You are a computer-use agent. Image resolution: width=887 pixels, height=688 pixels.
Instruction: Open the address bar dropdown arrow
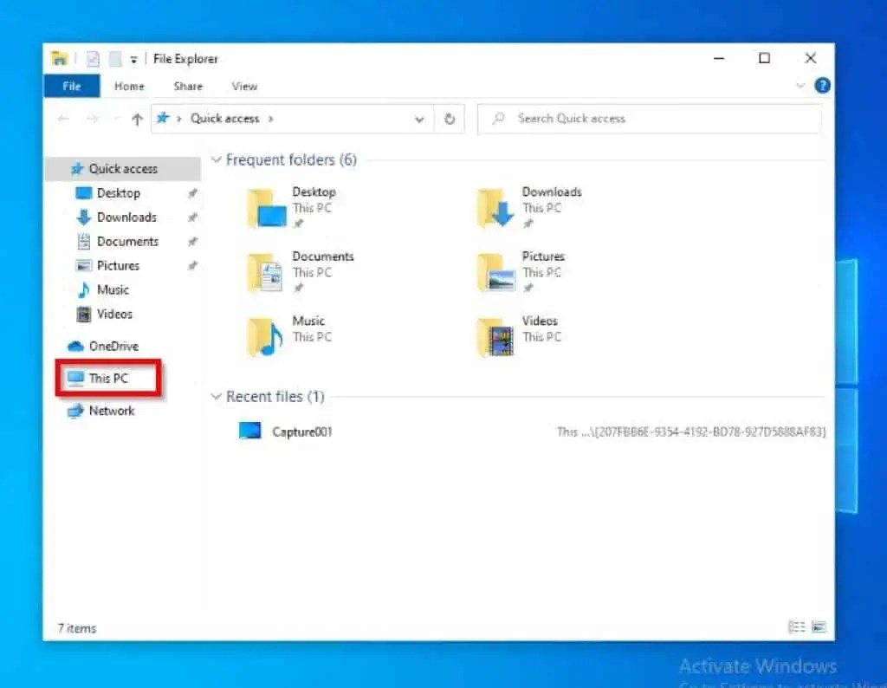(419, 119)
